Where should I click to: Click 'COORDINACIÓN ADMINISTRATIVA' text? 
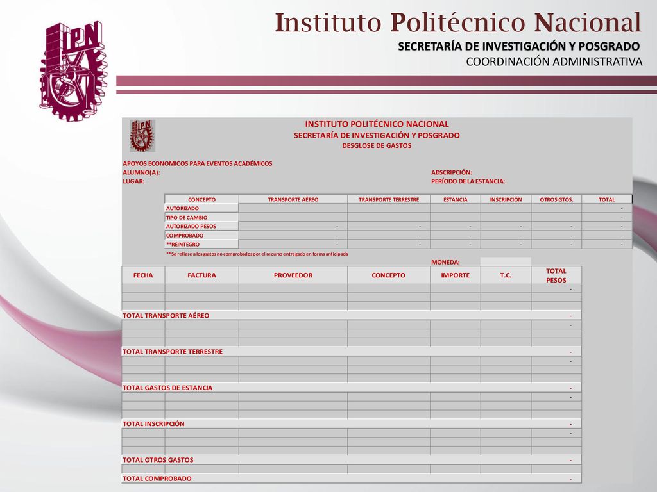coord(554,62)
